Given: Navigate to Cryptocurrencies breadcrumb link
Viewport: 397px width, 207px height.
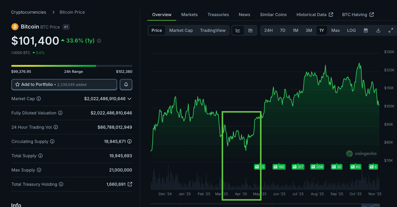Looking at the screenshot, I should [29, 12].
